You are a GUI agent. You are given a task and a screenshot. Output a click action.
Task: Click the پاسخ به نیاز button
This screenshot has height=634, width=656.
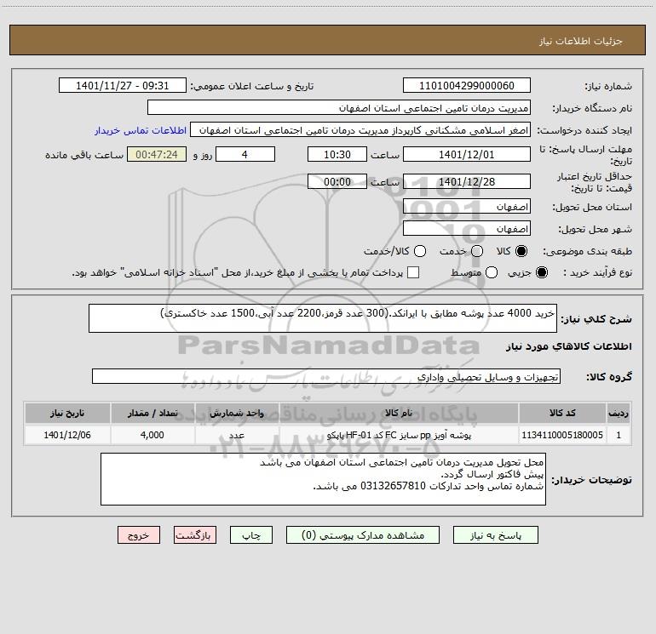pos(495,535)
